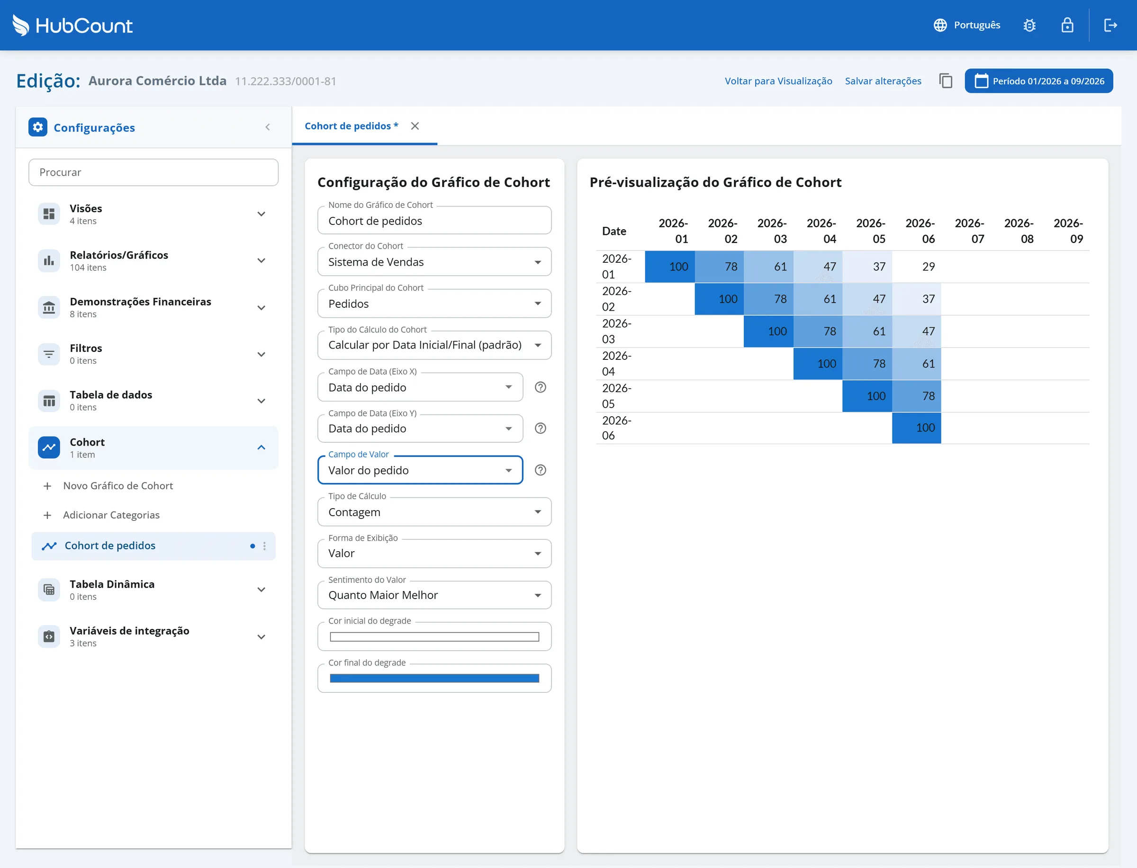Open the Cor final do degrade swatch
This screenshot has width=1137, height=868.
pos(434,679)
